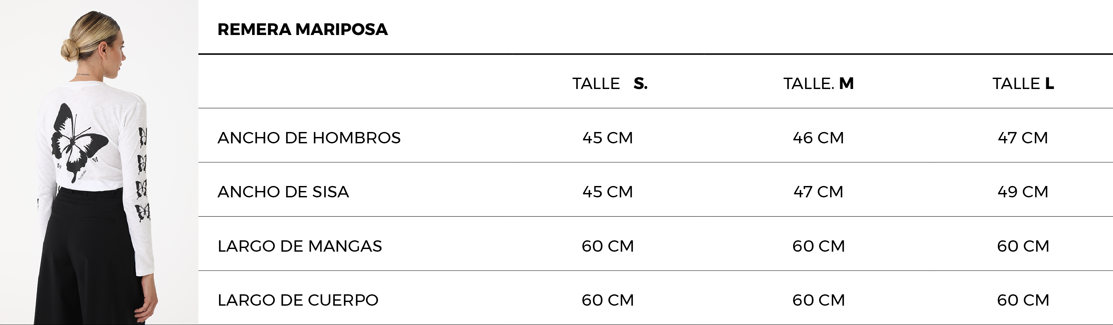Select the TALLE S column header
This screenshot has height=325, width=1113.
click(610, 83)
